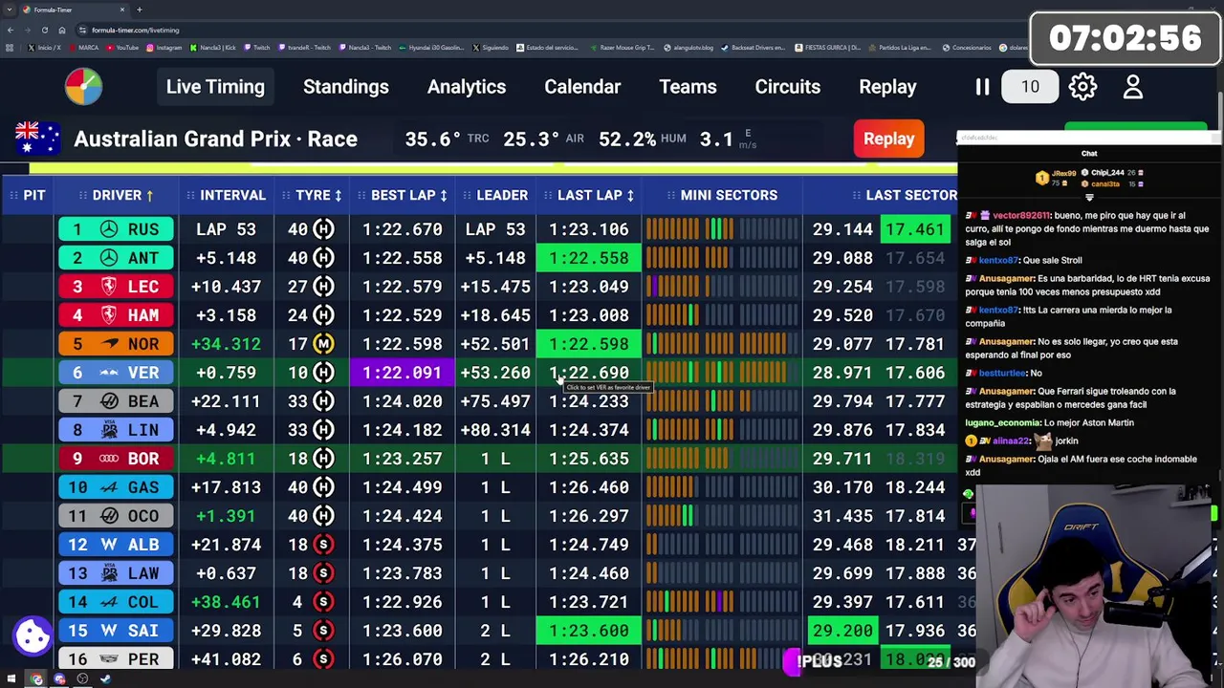Click VER's purple best lap 1:22.091
Image resolution: width=1224 pixels, height=688 pixels.
(x=402, y=373)
